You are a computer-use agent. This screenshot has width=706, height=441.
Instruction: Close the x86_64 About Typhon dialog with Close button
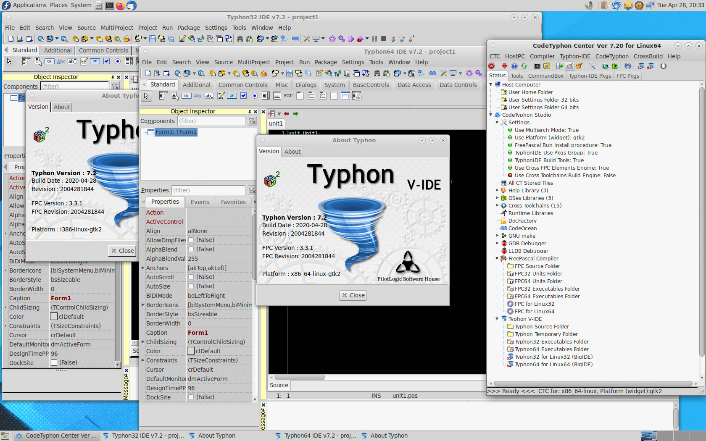pos(353,295)
